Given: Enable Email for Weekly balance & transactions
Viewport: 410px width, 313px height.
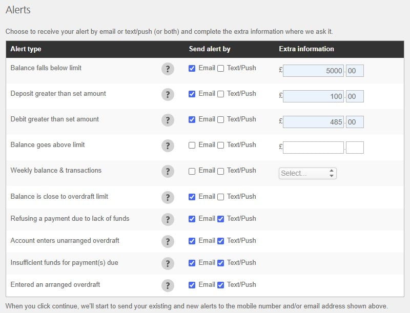Looking at the screenshot, I should 192,171.
